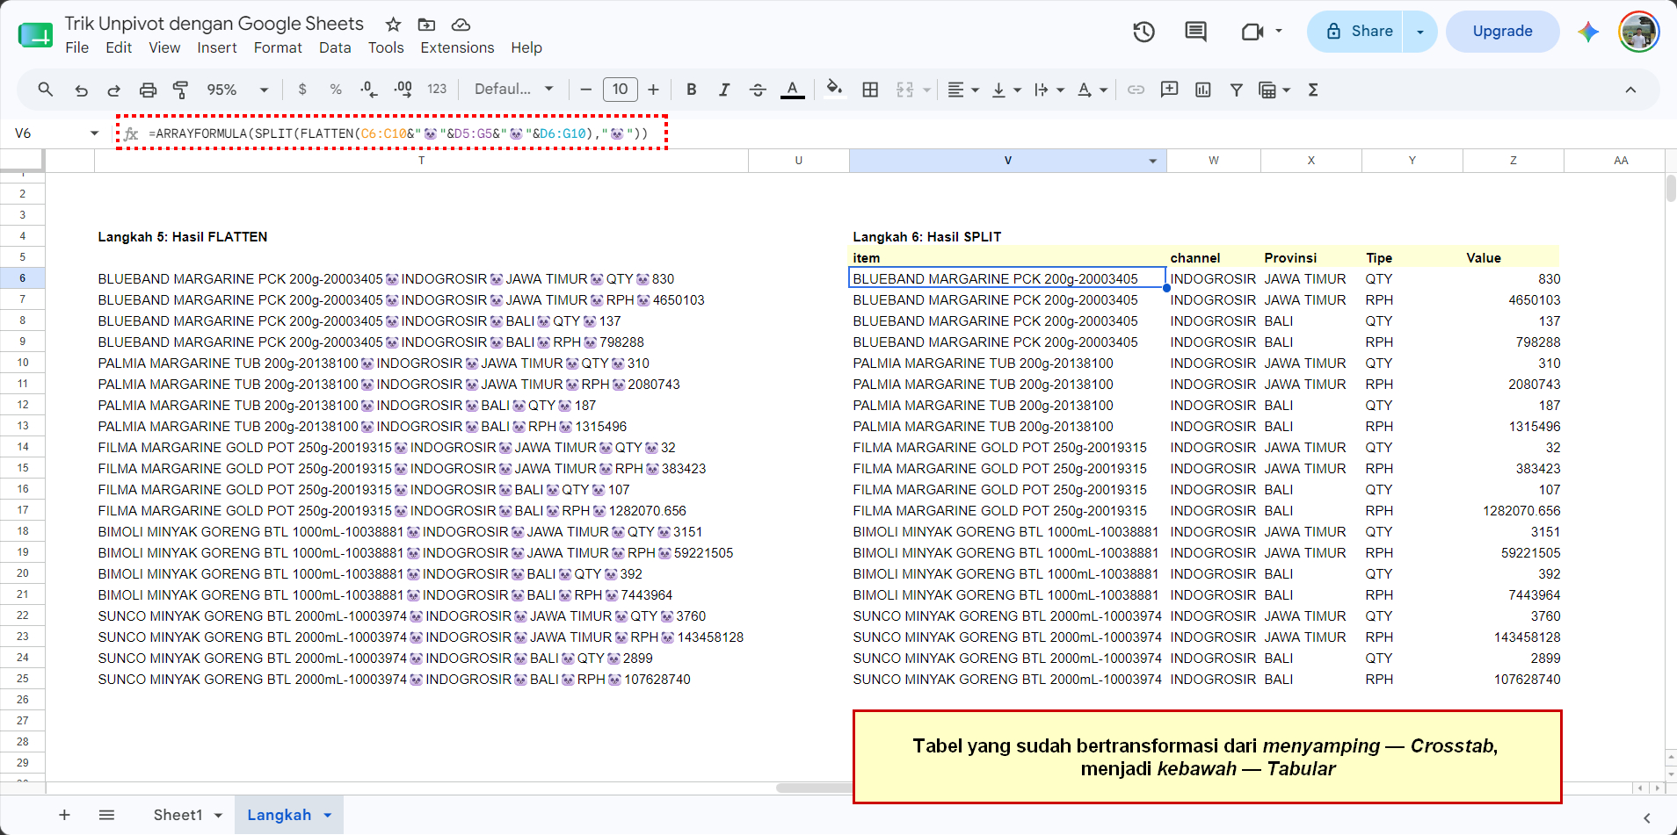Open the Borders tool
This screenshot has height=835, width=1677.
coord(870,90)
